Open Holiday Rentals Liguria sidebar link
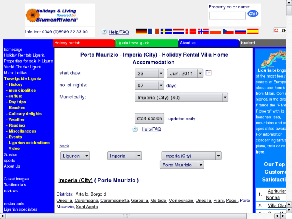Image resolution: width=292 pixels, height=219 pixels. coord(24,55)
